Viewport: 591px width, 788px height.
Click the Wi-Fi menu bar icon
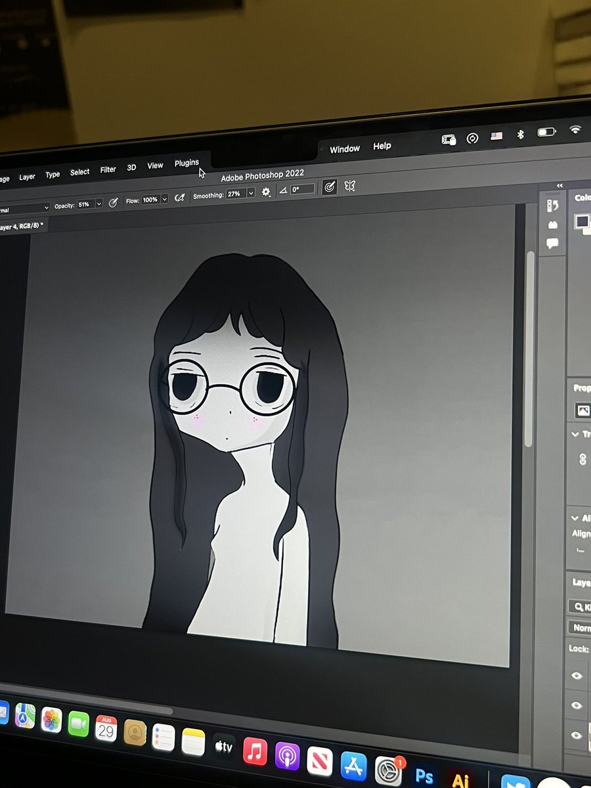click(x=576, y=129)
